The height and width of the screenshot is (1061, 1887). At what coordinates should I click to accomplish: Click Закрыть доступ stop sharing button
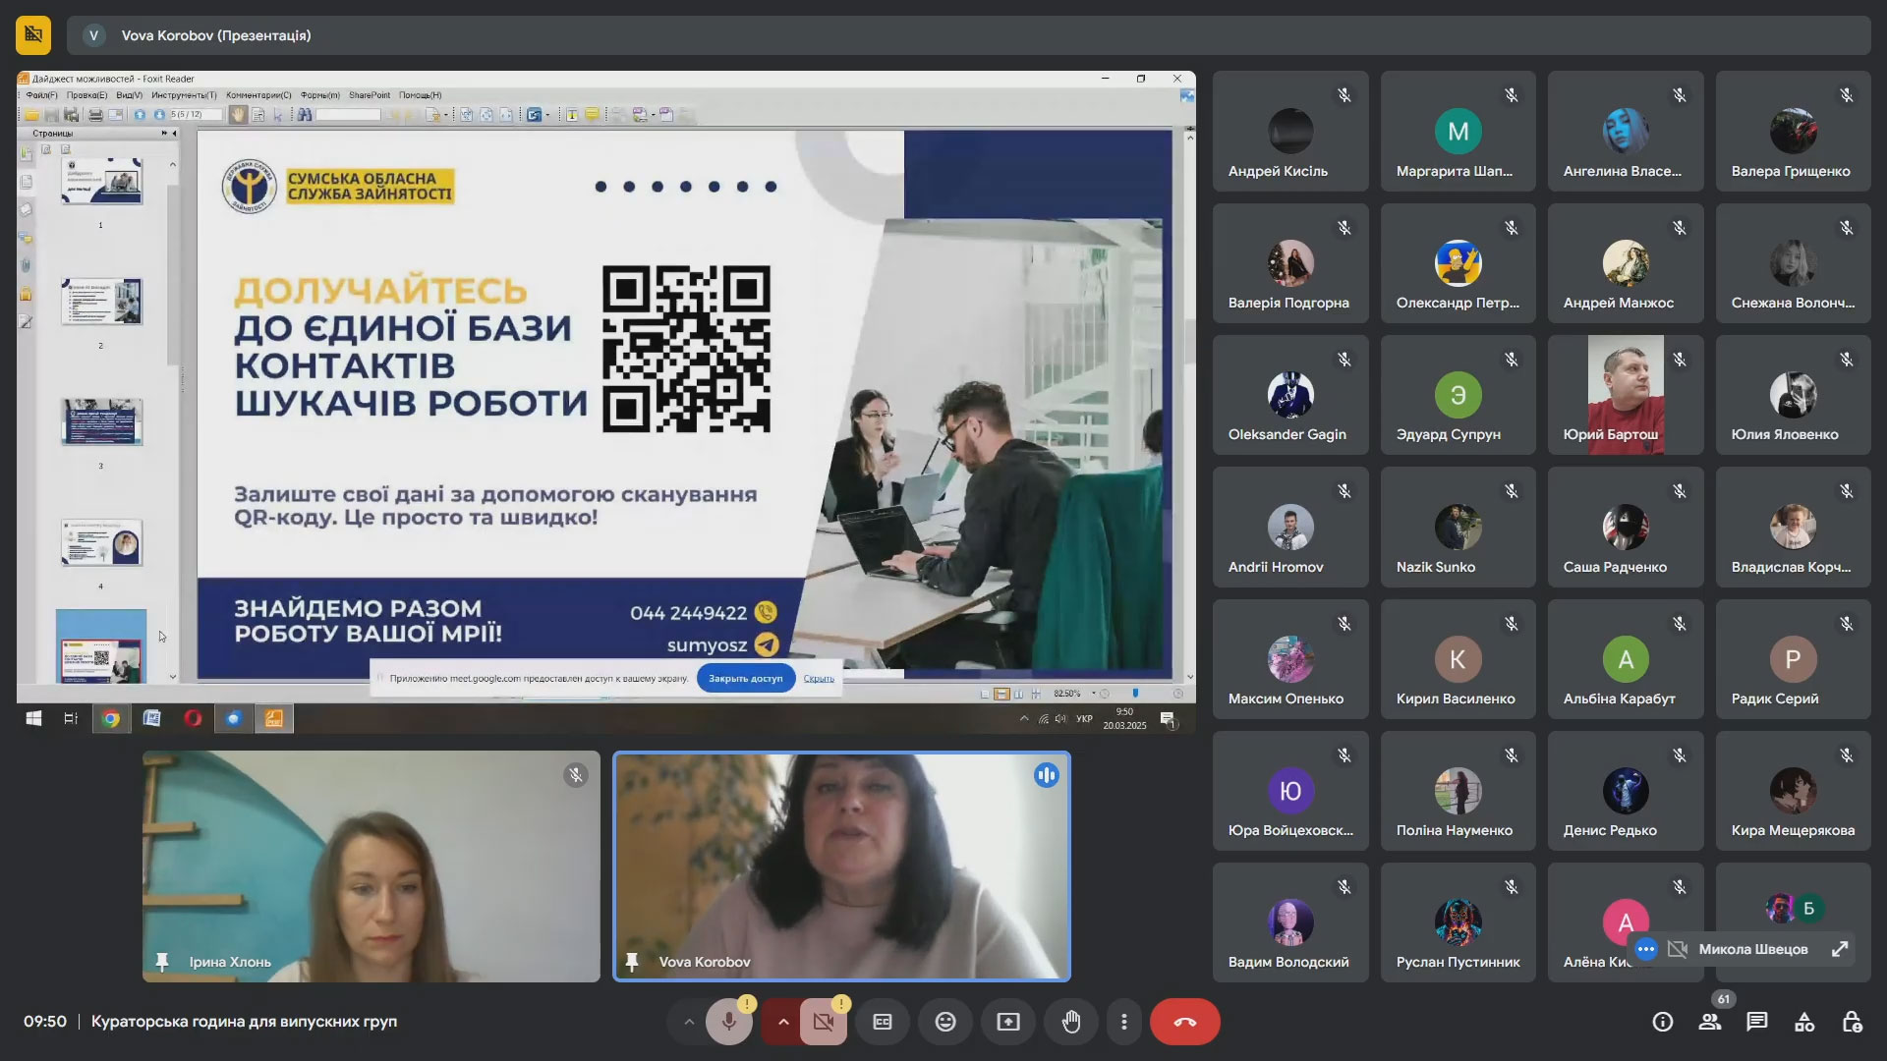[746, 678]
